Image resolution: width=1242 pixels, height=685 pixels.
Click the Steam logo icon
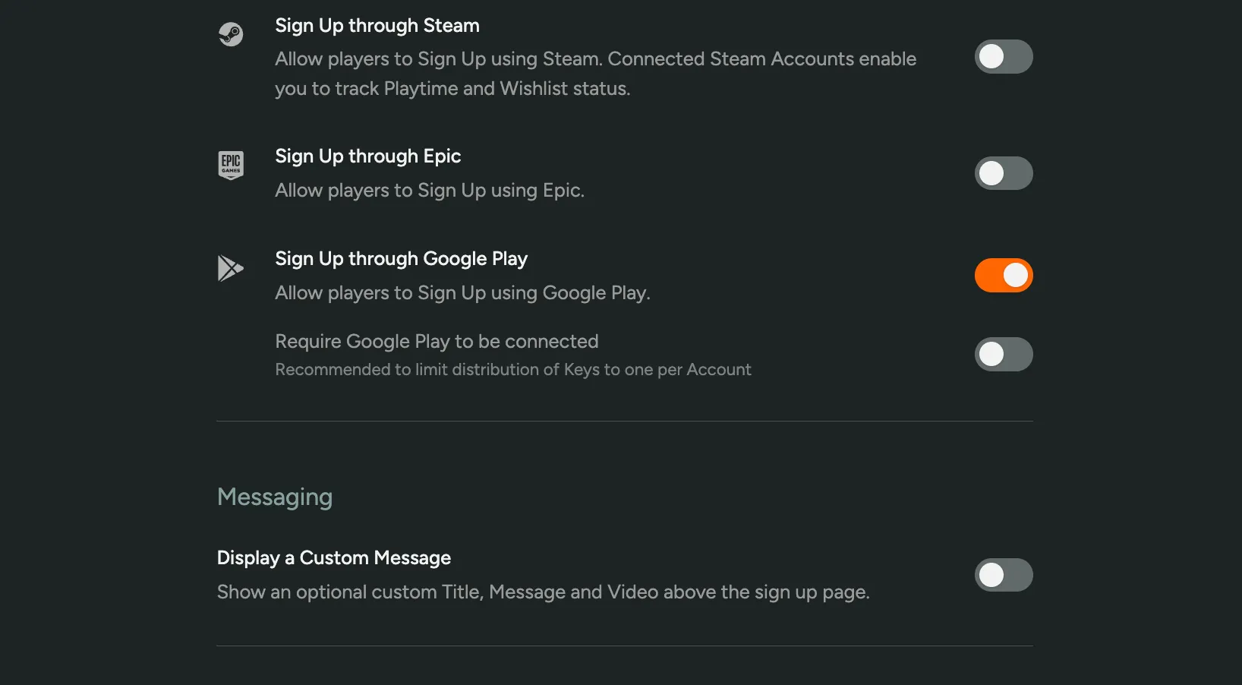[231, 33]
